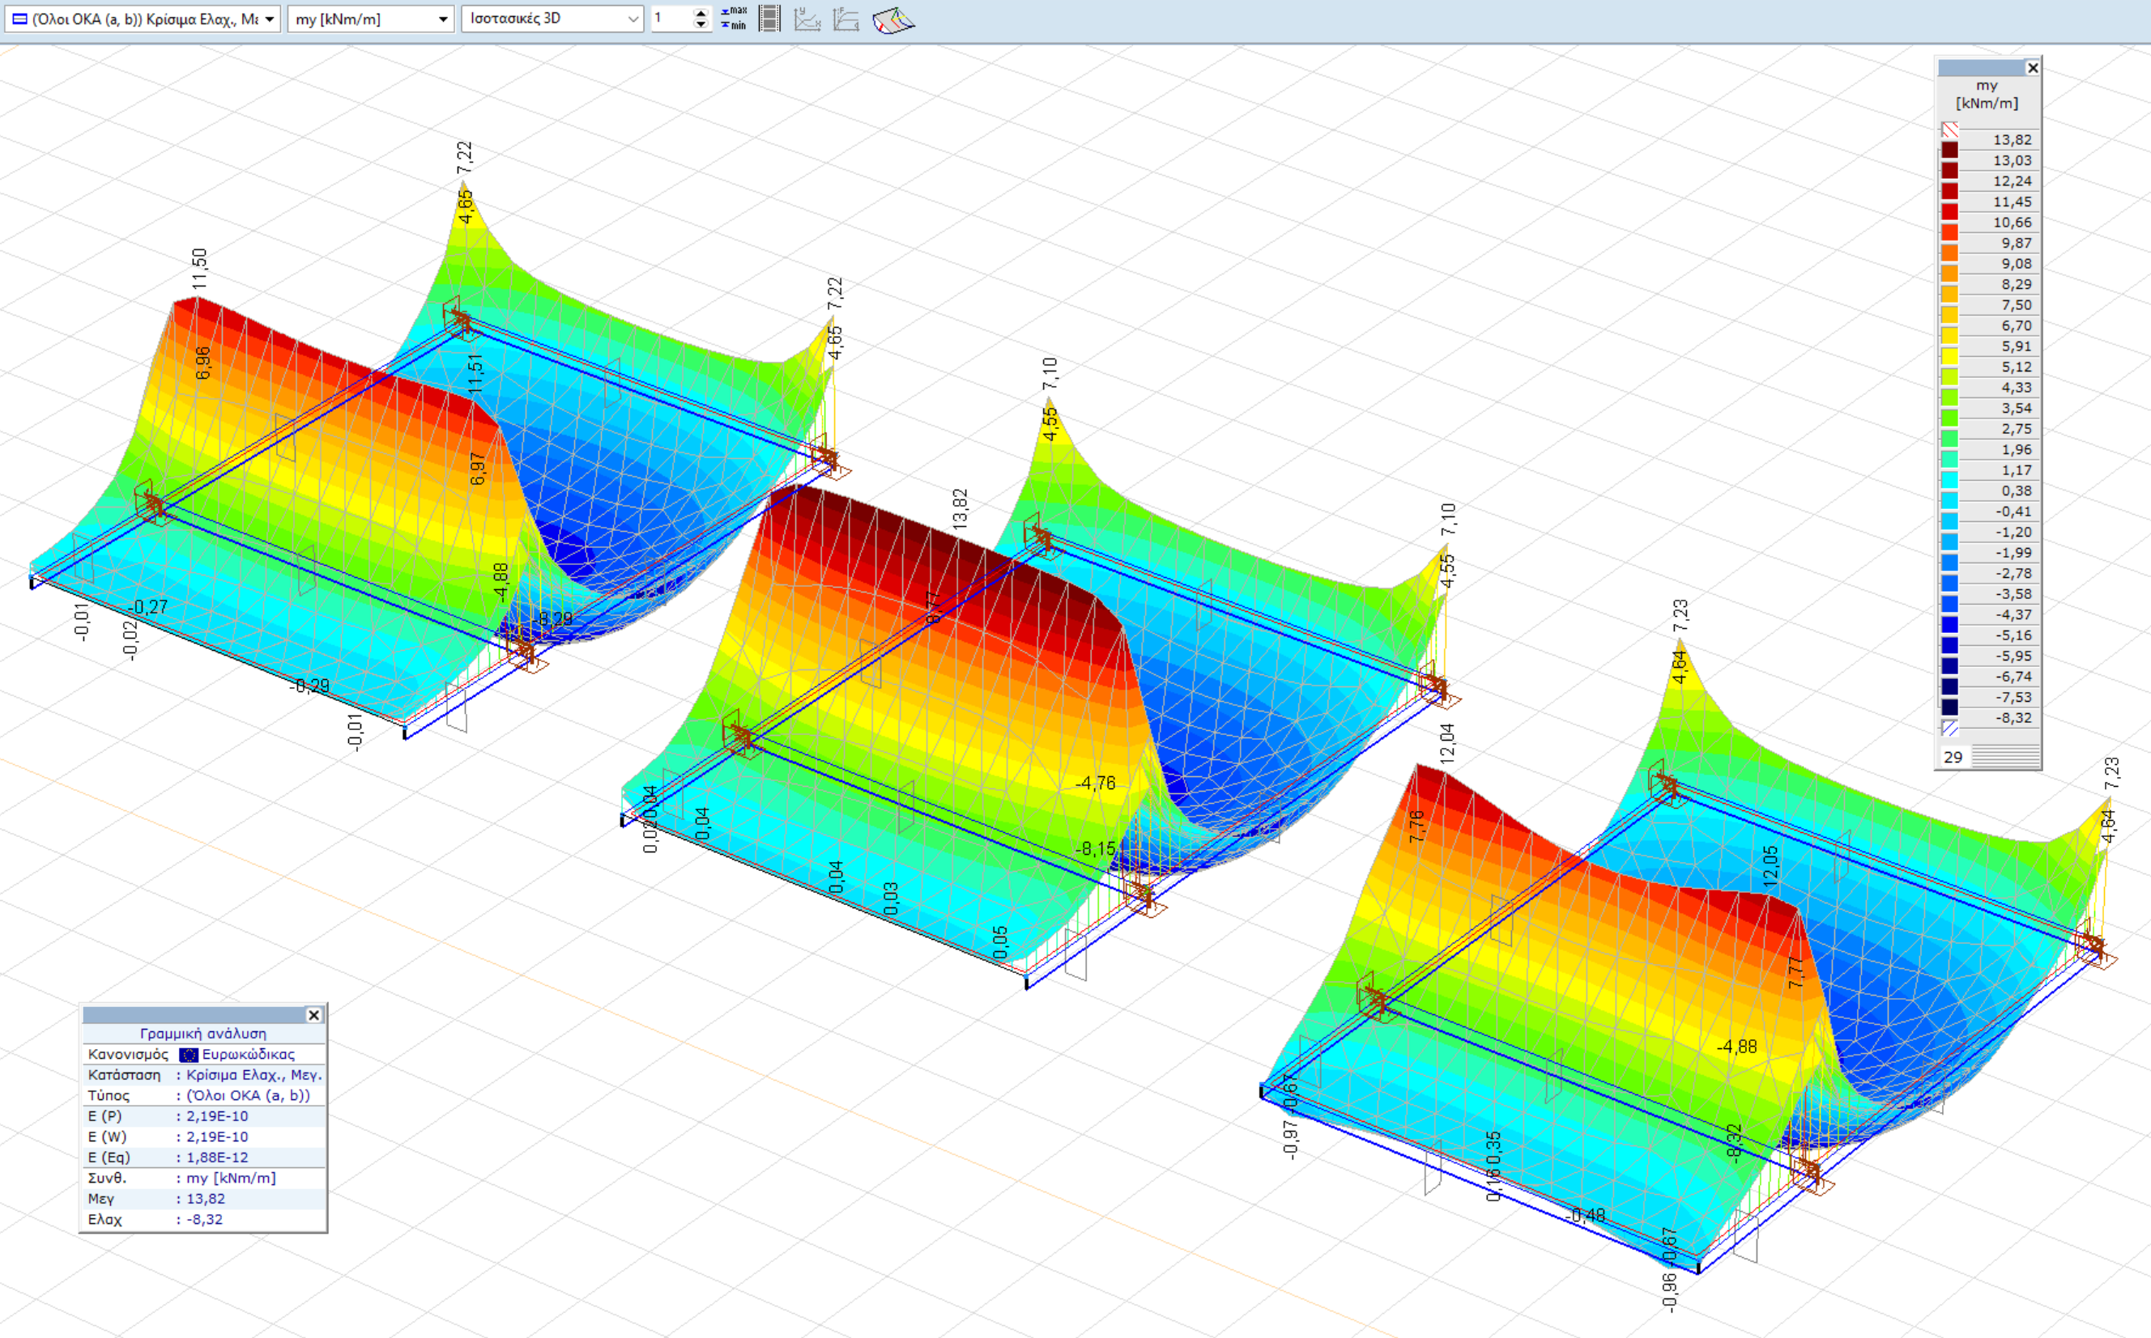Image resolution: width=2151 pixels, height=1338 pixels.
Task: Expand the Ισοτασικές 3D display mode dropdown
Action: click(632, 19)
